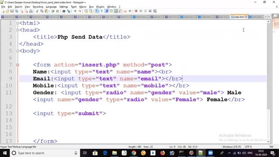Toggle the Monitoring eye toolbar button
279x157 pixels.
[x=130, y=11]
